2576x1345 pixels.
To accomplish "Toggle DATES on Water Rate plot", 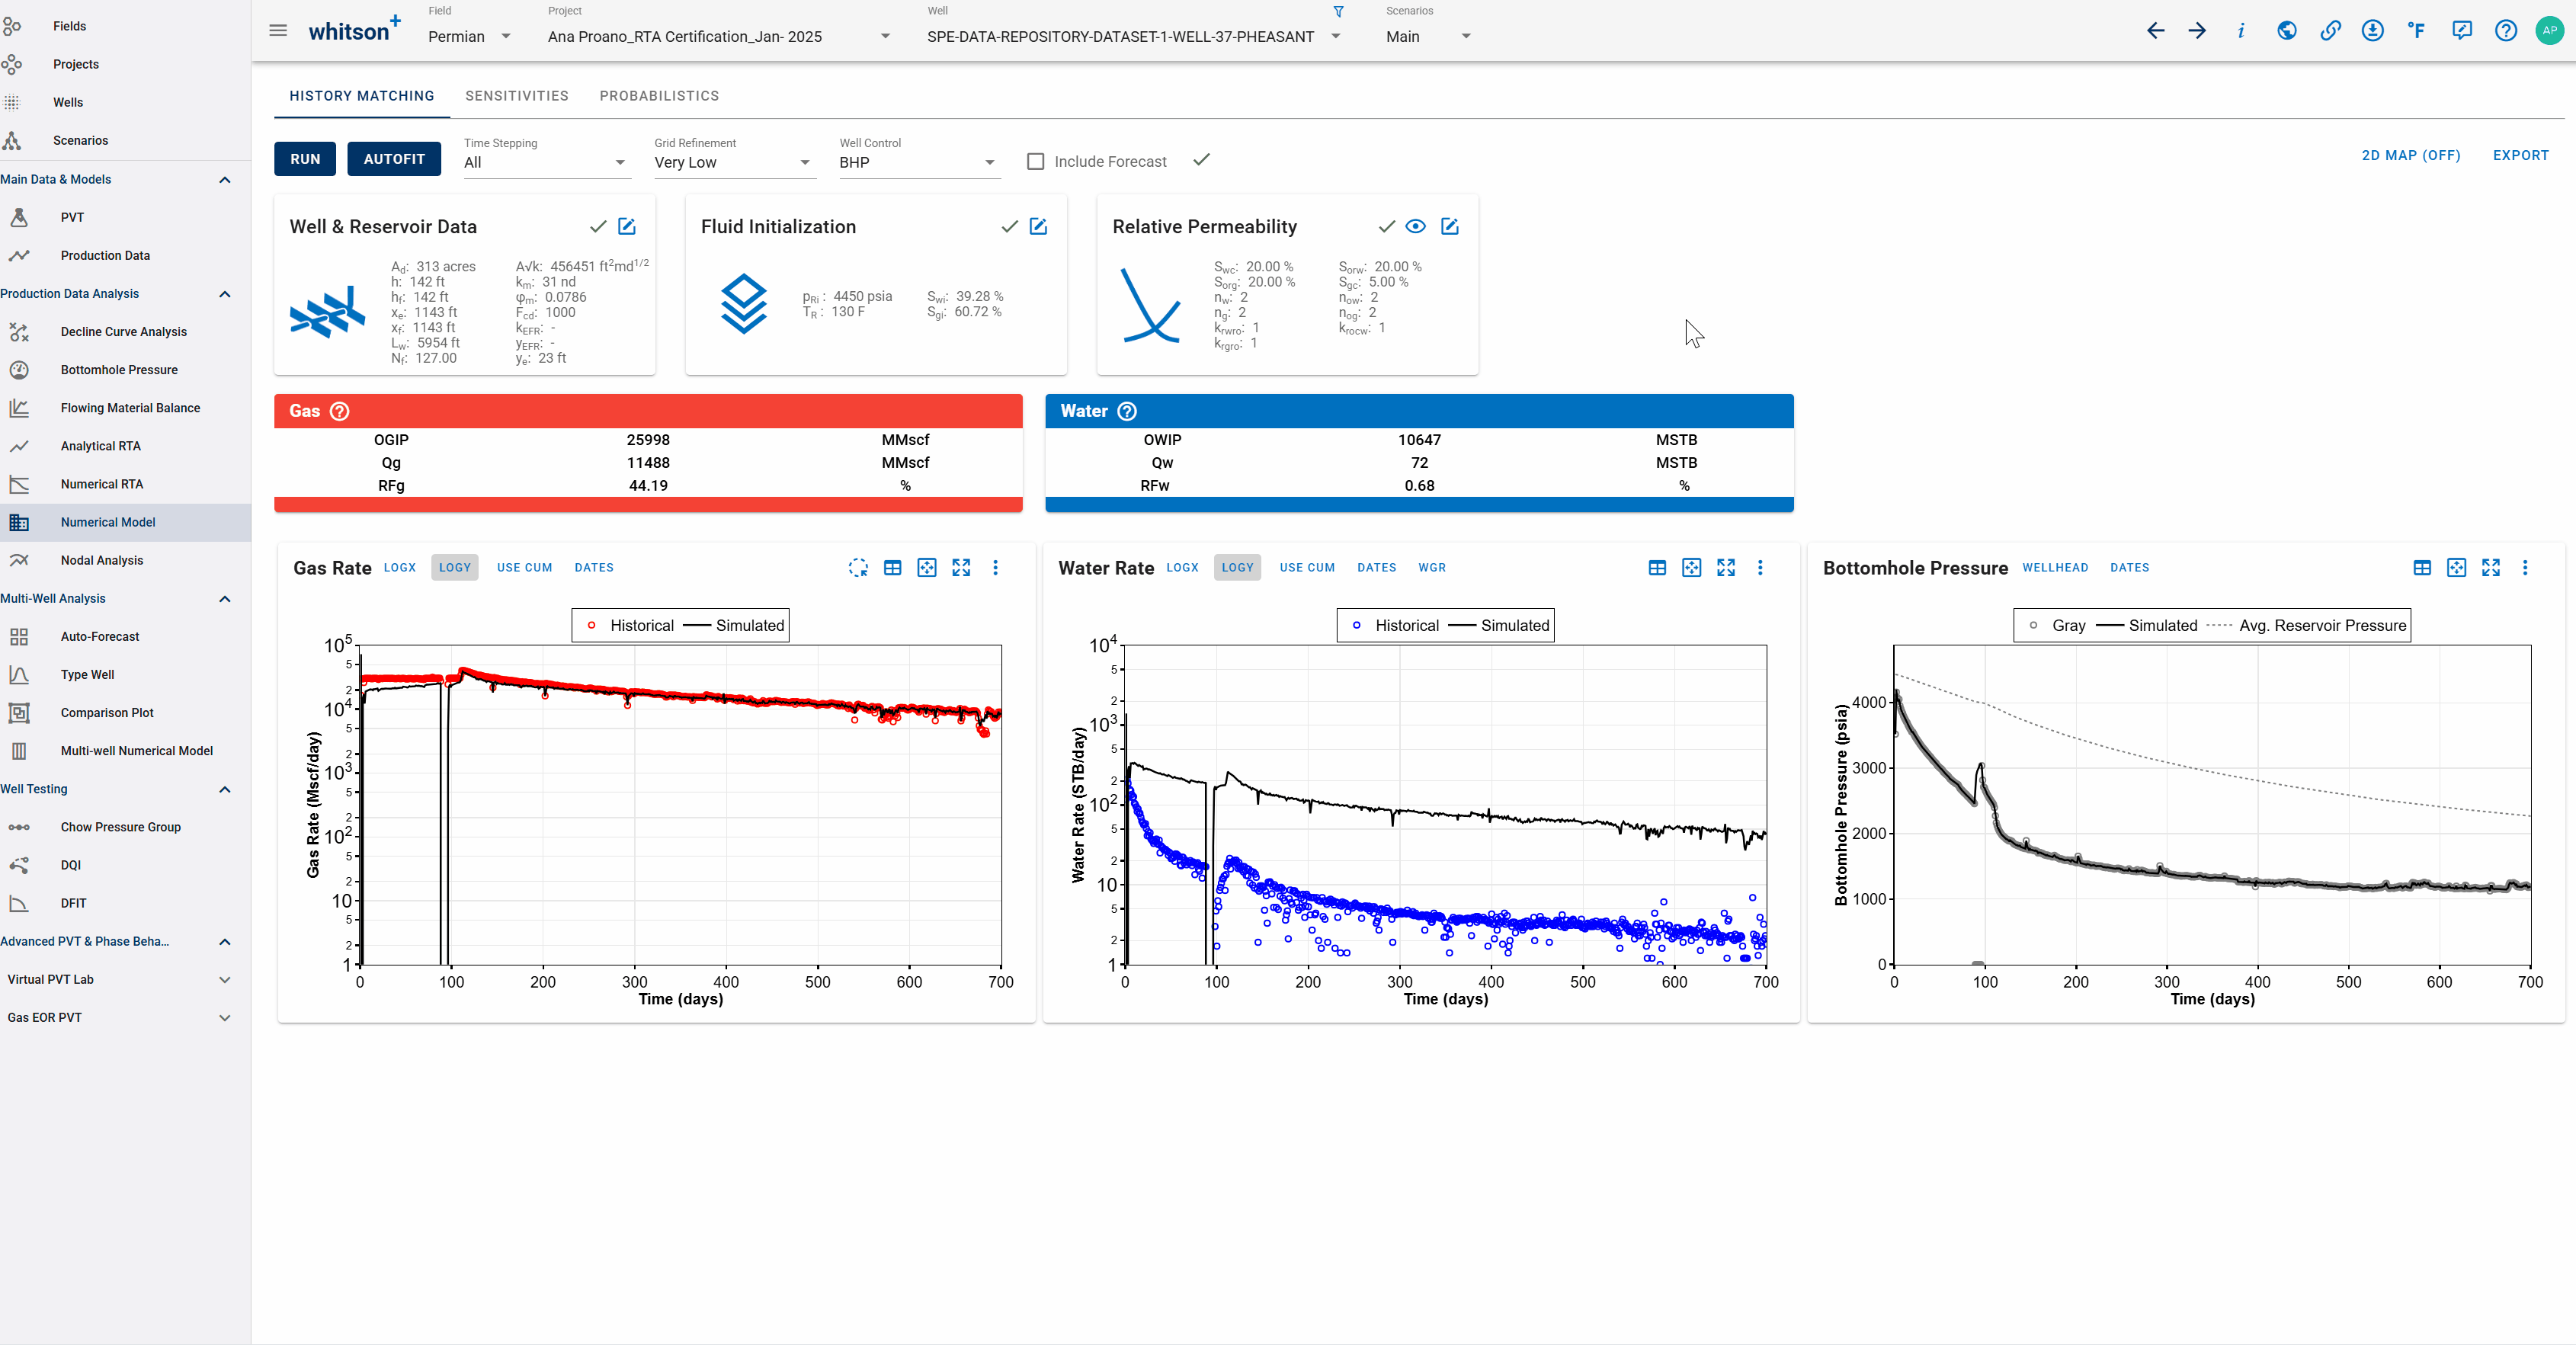I will click(x=1376, y=568).
